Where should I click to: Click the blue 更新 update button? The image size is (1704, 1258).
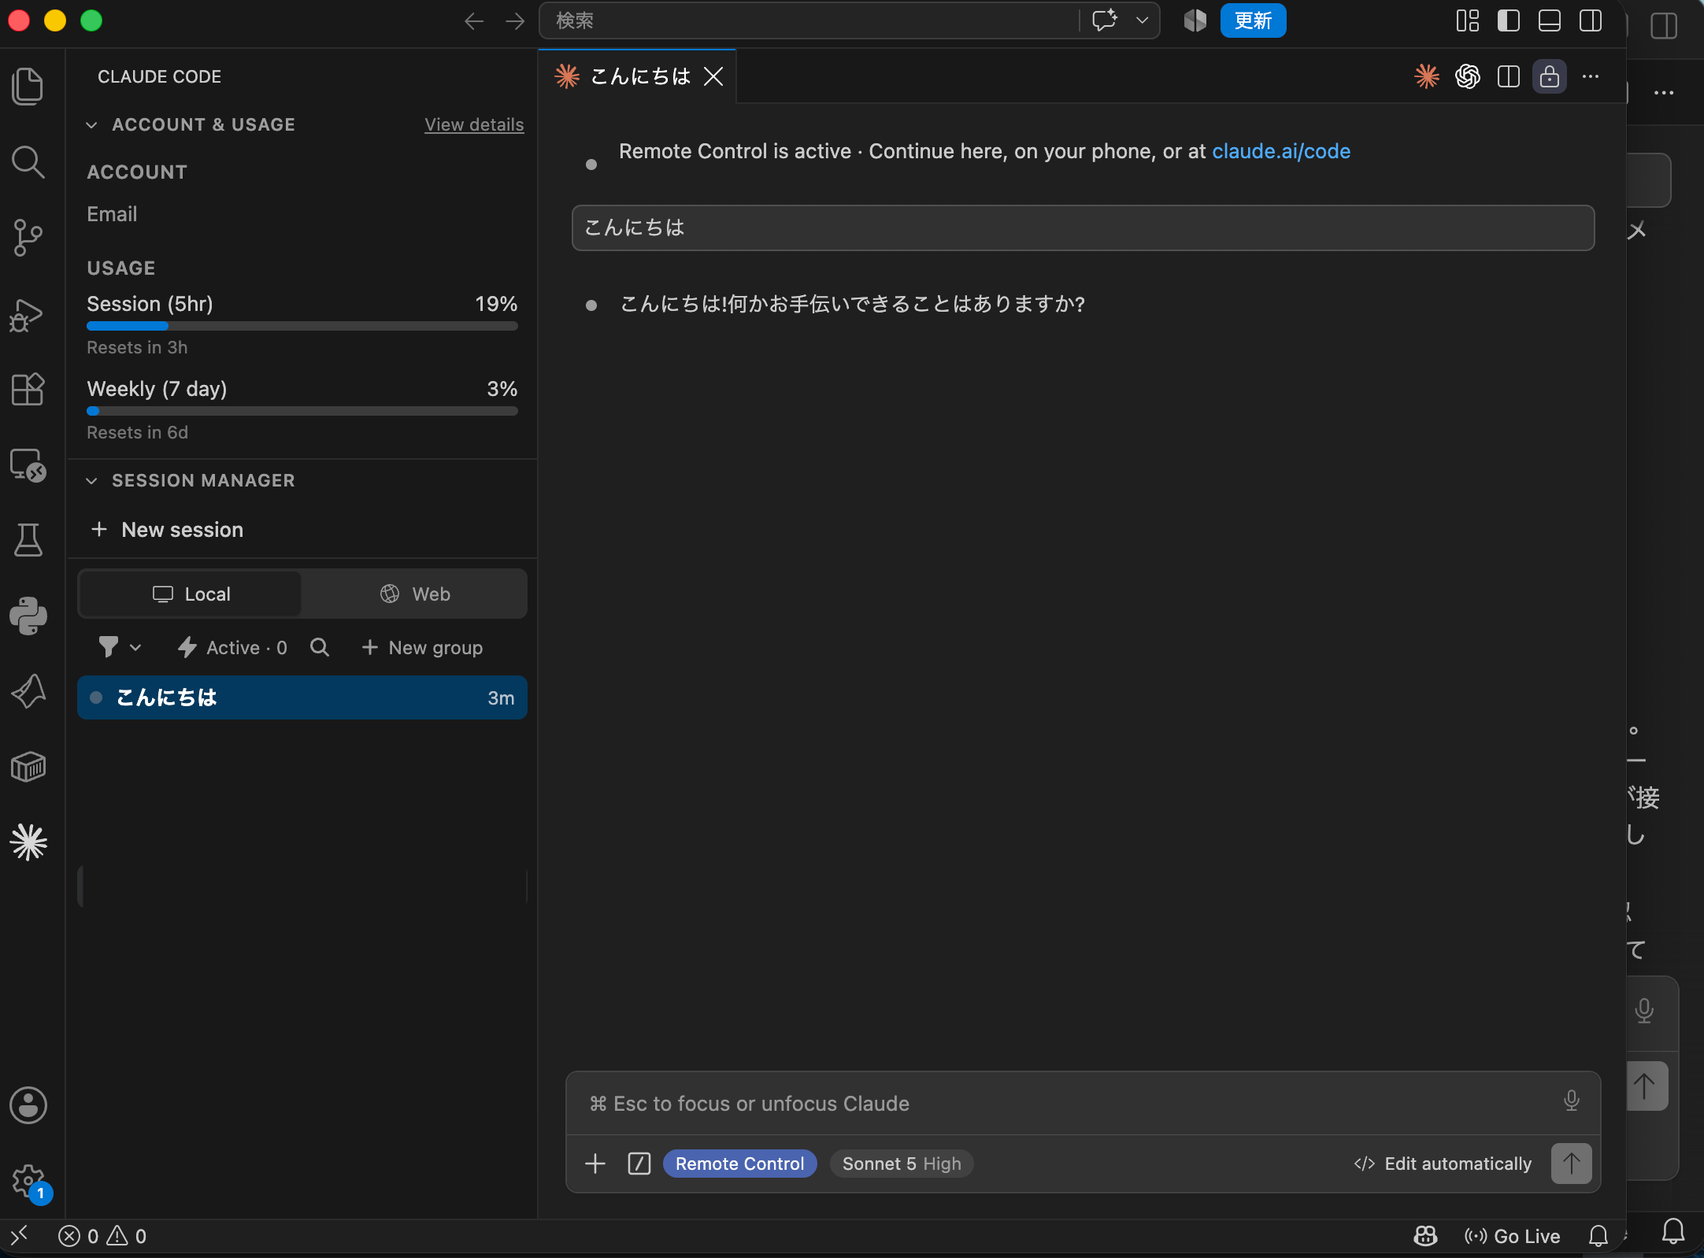click(x=1253, y=20)
